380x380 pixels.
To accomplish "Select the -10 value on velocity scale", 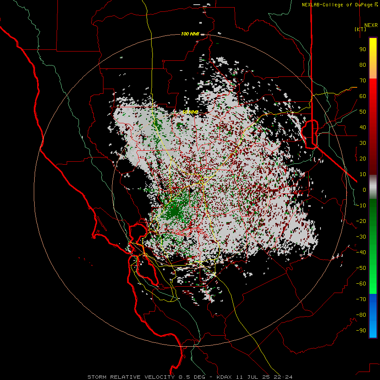I will tap(361, 206).
